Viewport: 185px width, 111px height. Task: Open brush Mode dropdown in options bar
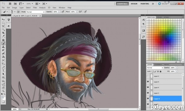click(x=36, y=12)
